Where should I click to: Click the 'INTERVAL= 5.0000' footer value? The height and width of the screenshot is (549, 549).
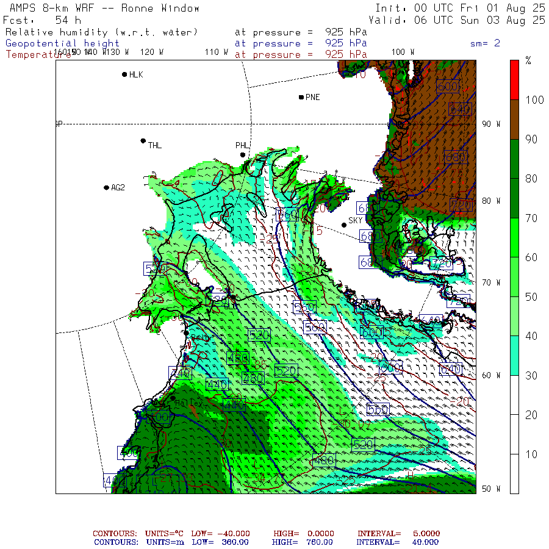[399, 534]
